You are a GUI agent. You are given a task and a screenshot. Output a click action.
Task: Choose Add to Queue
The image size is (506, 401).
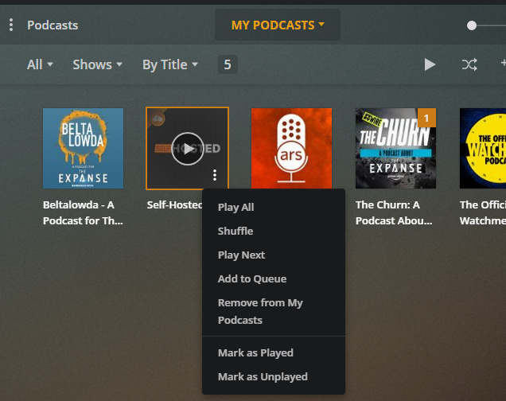(x=274, y=278)
